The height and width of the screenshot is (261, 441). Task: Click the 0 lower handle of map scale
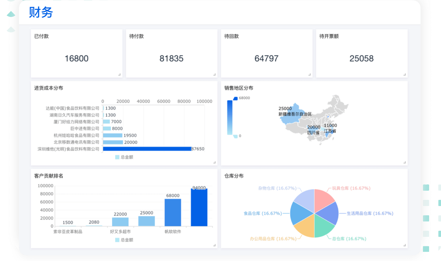point(235,136)
